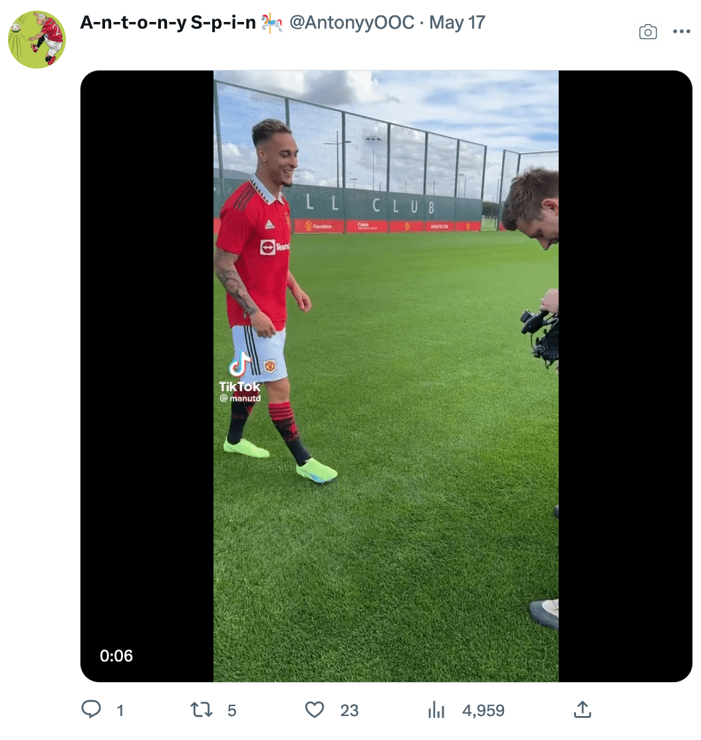Click the reply count showing 1

120,711
